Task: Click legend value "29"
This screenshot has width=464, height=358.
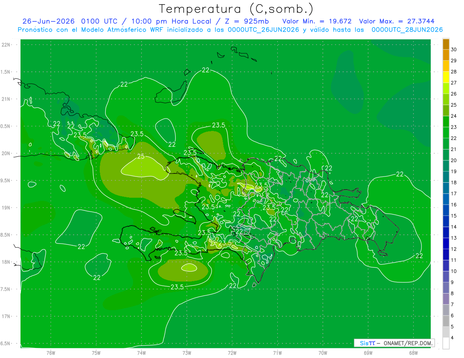Action: click(x=454, y=61)
